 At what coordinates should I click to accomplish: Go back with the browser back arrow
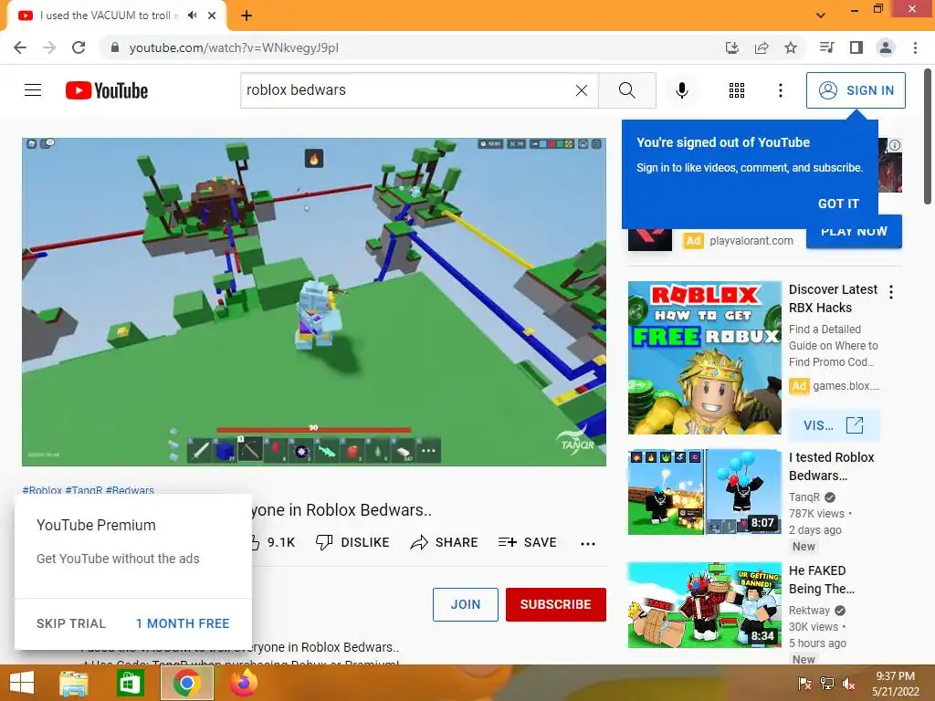[x=20, y=47]
